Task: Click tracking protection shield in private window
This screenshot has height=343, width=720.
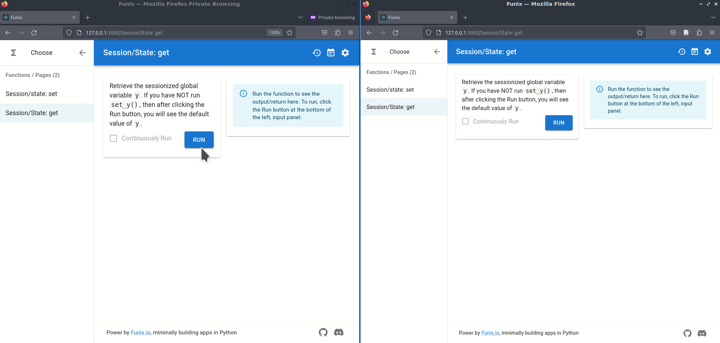Action: 69,33
